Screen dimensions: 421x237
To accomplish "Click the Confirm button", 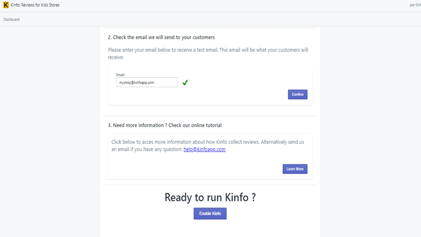I will point(298,95).
